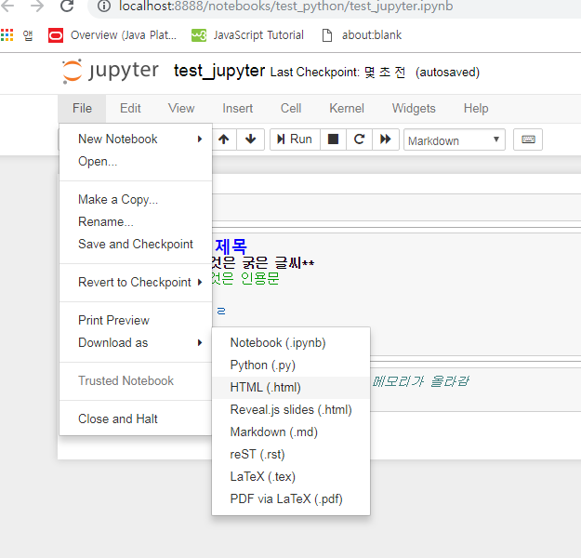581x558 pixels.
Task: Open the Edit menu
Action: tap(130, 108)
